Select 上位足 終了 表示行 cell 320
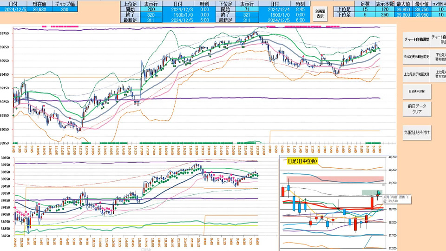 [x=151, y=15]
